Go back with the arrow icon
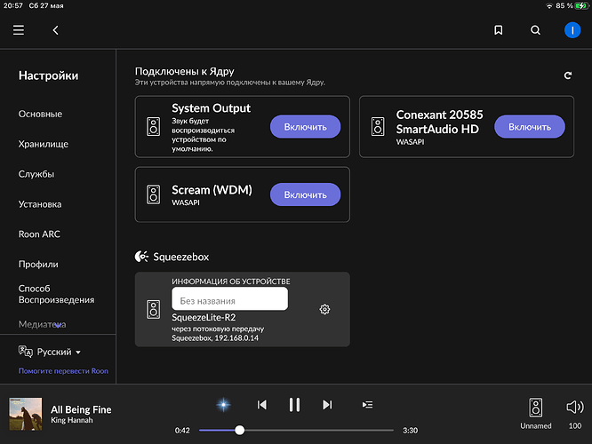 (x=55, y=30)
